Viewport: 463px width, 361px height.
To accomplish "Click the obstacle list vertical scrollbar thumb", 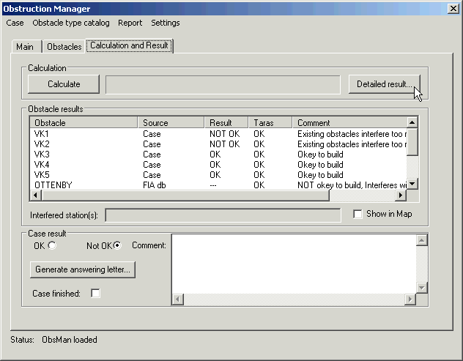I will pos(412,142).
